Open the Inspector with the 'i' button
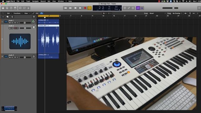 point(7,8)
